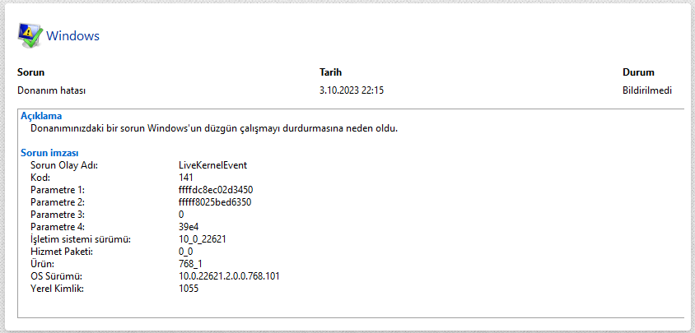Click the Parametre 3 label

tap(58, 215)
